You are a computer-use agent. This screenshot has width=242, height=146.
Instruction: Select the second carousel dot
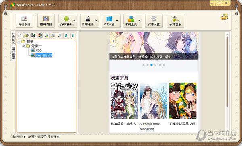coord(148,65)
